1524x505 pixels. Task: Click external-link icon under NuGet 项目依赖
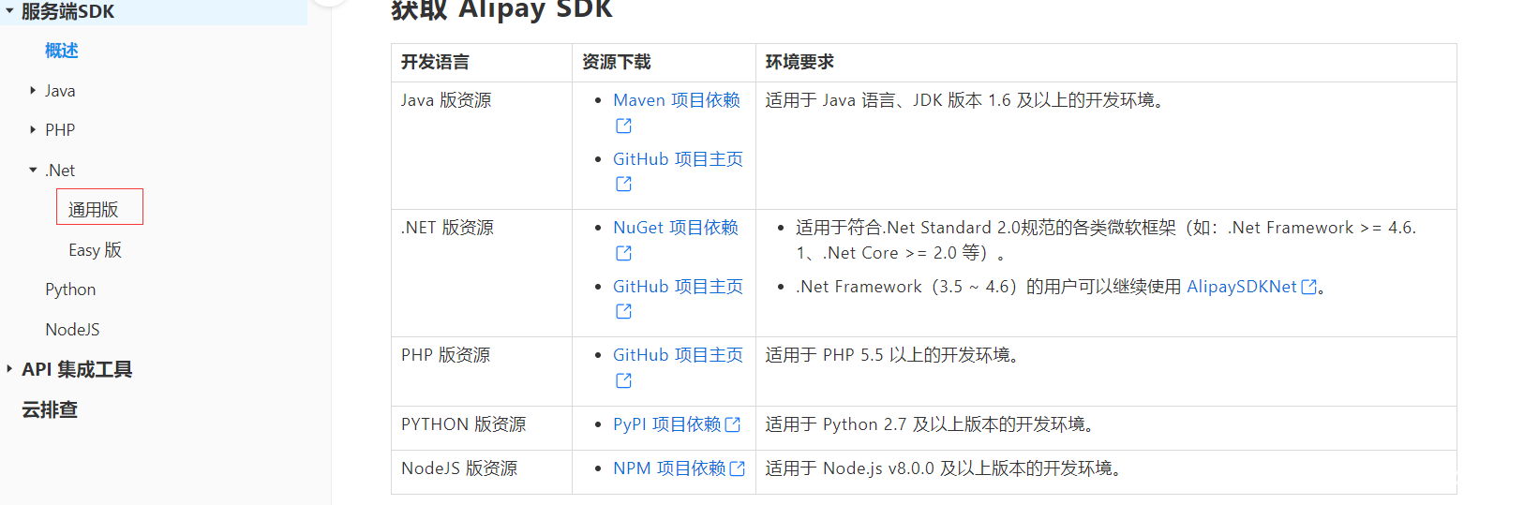coord(623,253)
